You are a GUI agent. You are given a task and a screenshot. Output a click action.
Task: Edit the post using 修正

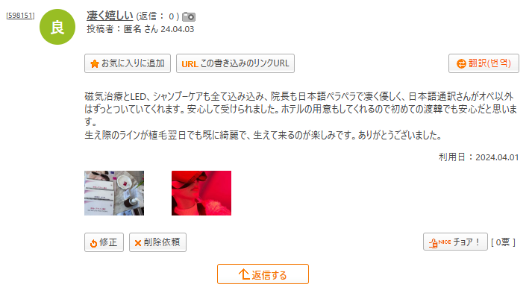[x=104, y=242]
